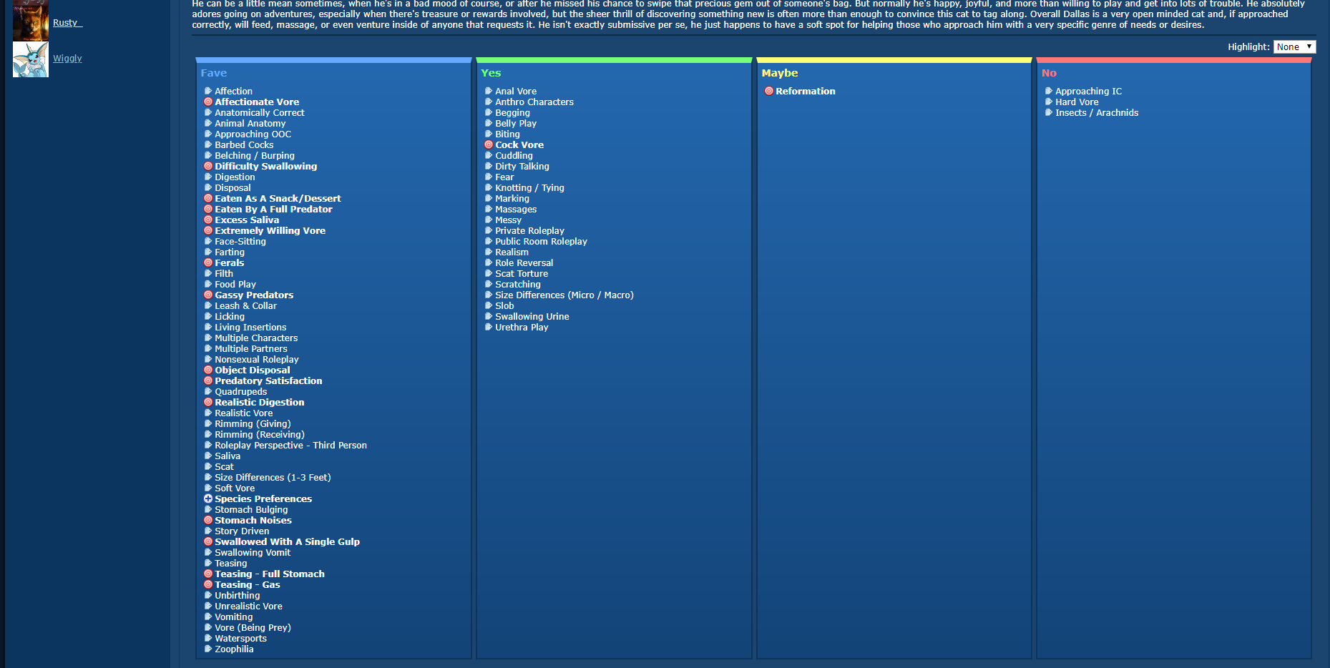Click Rusty_ avatar thumbnail

click(x=31, y=20)
